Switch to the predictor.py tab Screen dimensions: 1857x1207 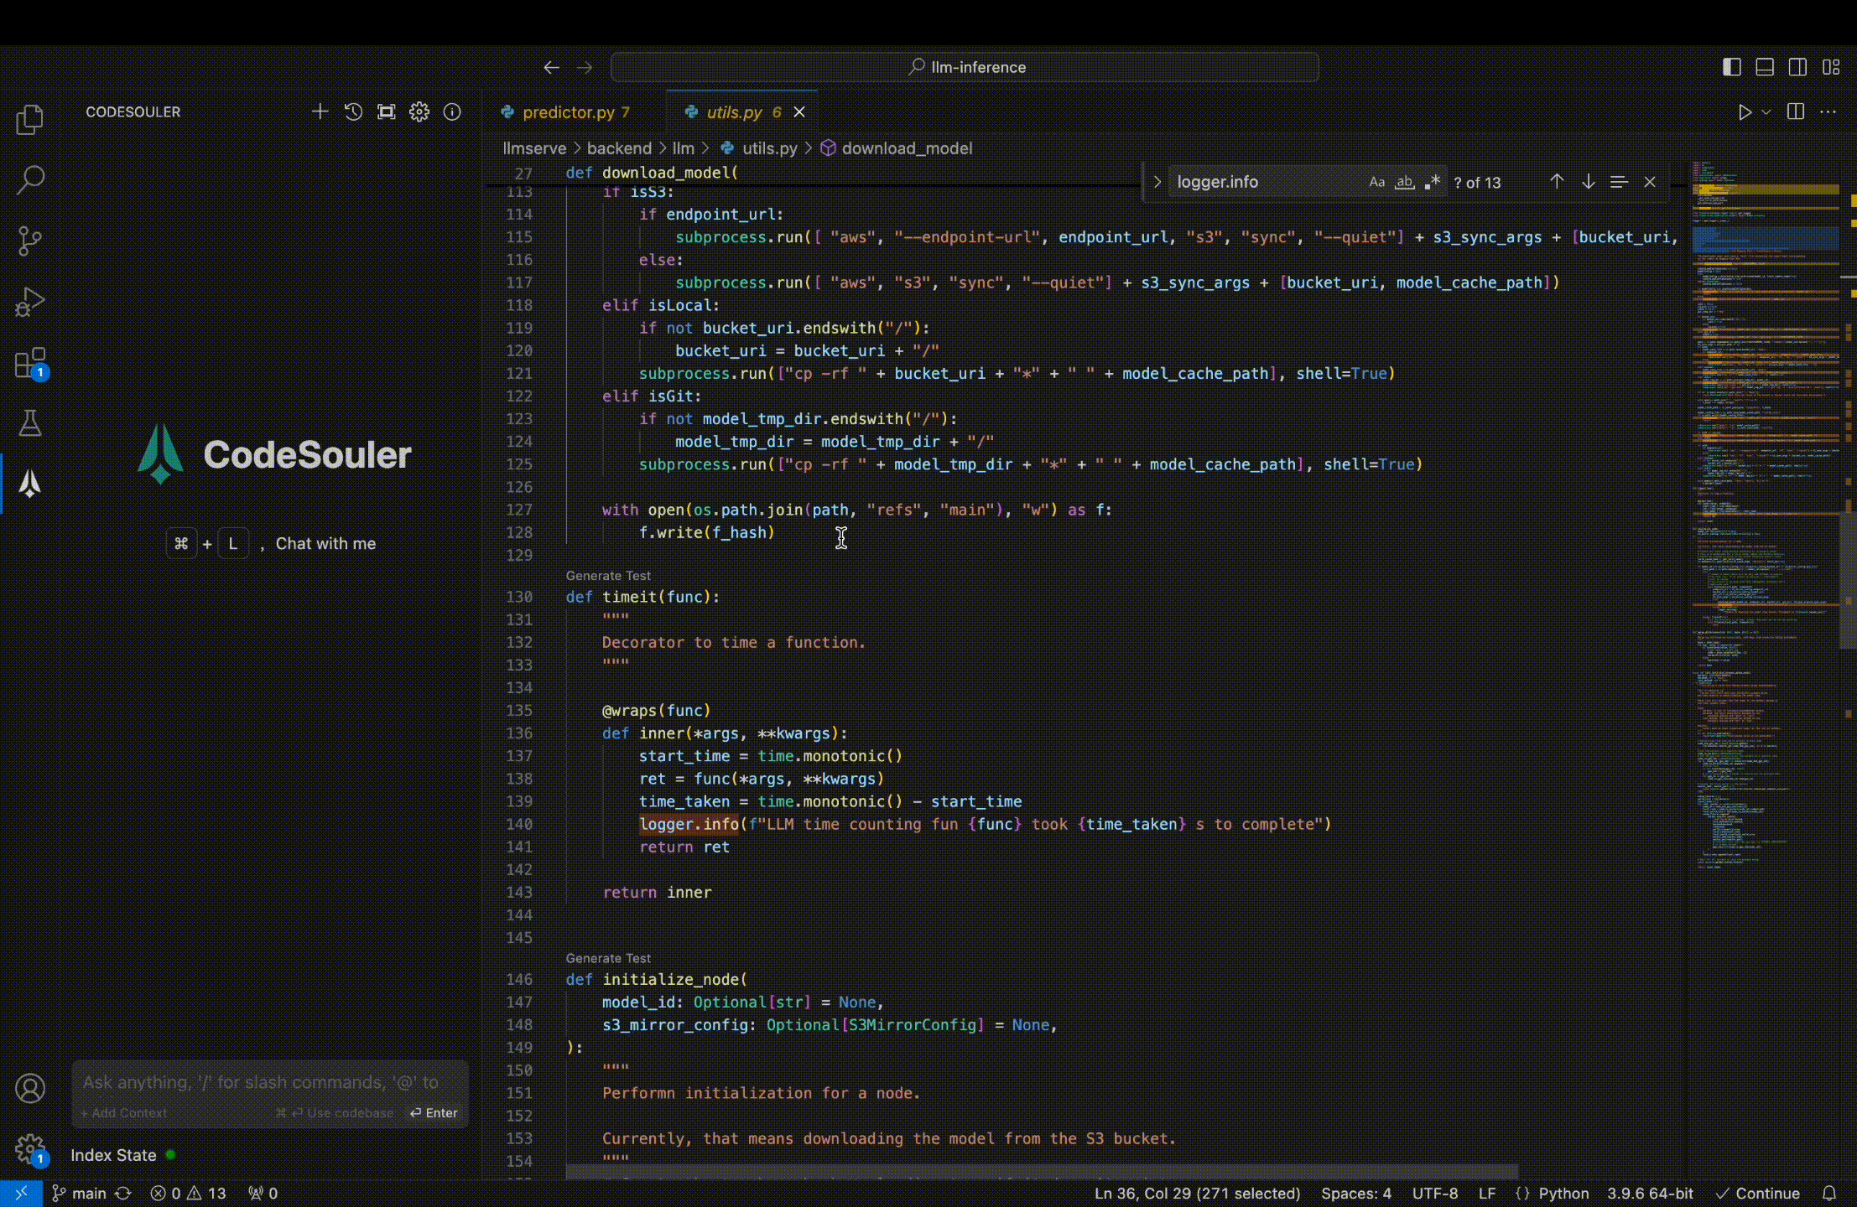pyautogui.click(x=568, y=111)
